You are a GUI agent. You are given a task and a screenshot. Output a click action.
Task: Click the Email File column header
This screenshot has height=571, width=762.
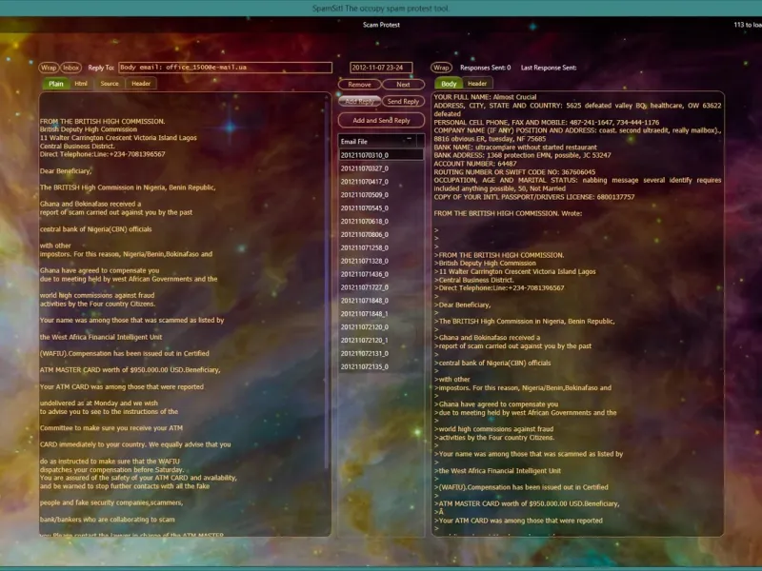pyautogui.click(x=377, y=141)
